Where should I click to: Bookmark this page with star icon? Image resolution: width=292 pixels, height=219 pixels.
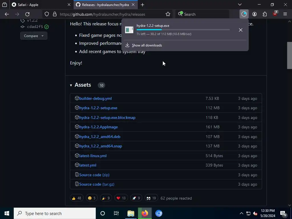[x=168, y=14]
